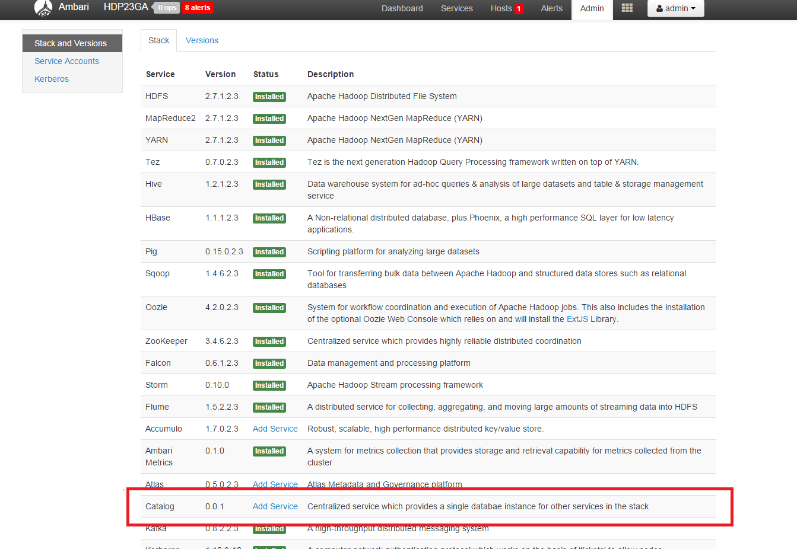Click the HDFS service name
This screenshot has width=797, height=549.
click(x=157, y=96)
